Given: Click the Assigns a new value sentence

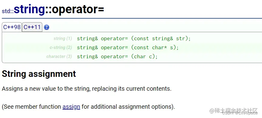Looking at the screenshot, I should coord(87,89).
